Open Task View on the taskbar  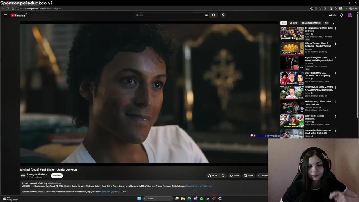[x=177, y=199]
